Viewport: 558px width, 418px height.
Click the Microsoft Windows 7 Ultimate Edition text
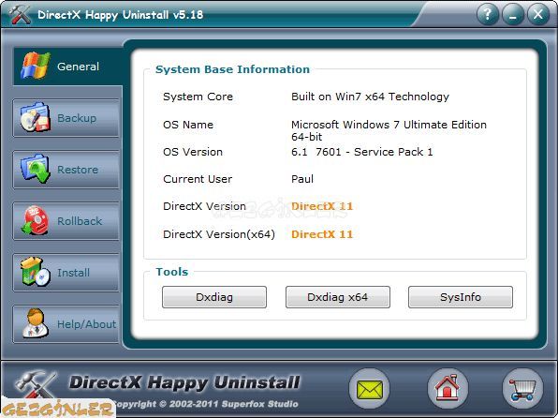pyautogui.click(x=389, y=130)
